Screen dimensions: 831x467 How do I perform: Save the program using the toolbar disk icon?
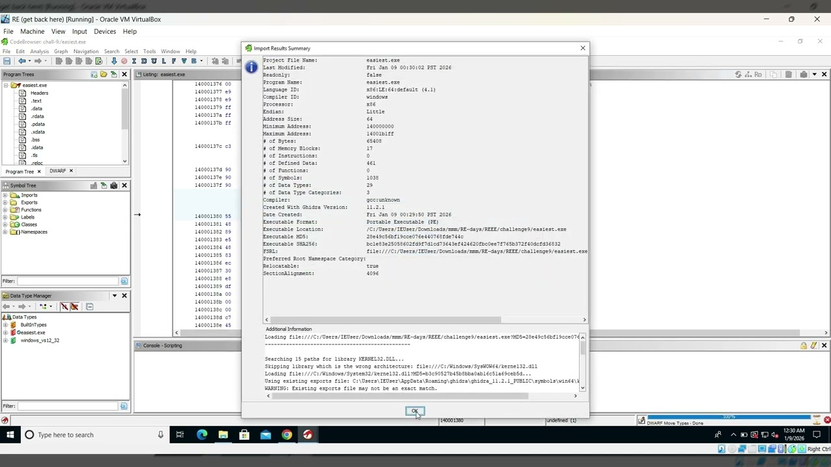point(7,61)
